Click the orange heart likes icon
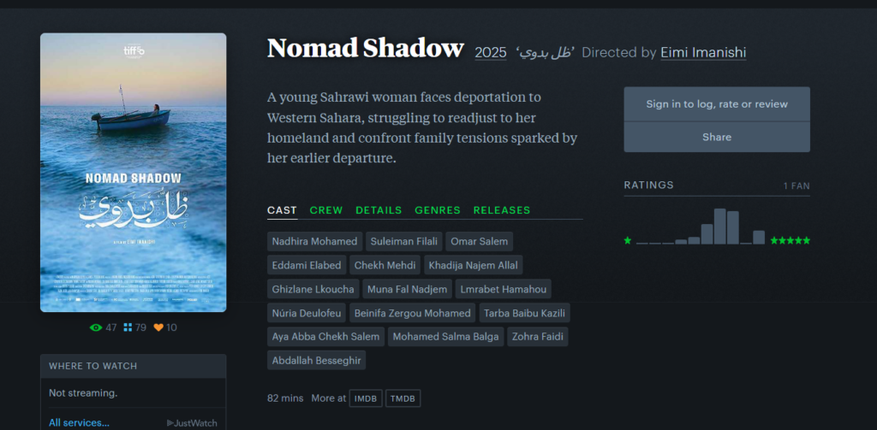Image resolution: width=877 pixels, height=430 pixels. click(158, 327)
